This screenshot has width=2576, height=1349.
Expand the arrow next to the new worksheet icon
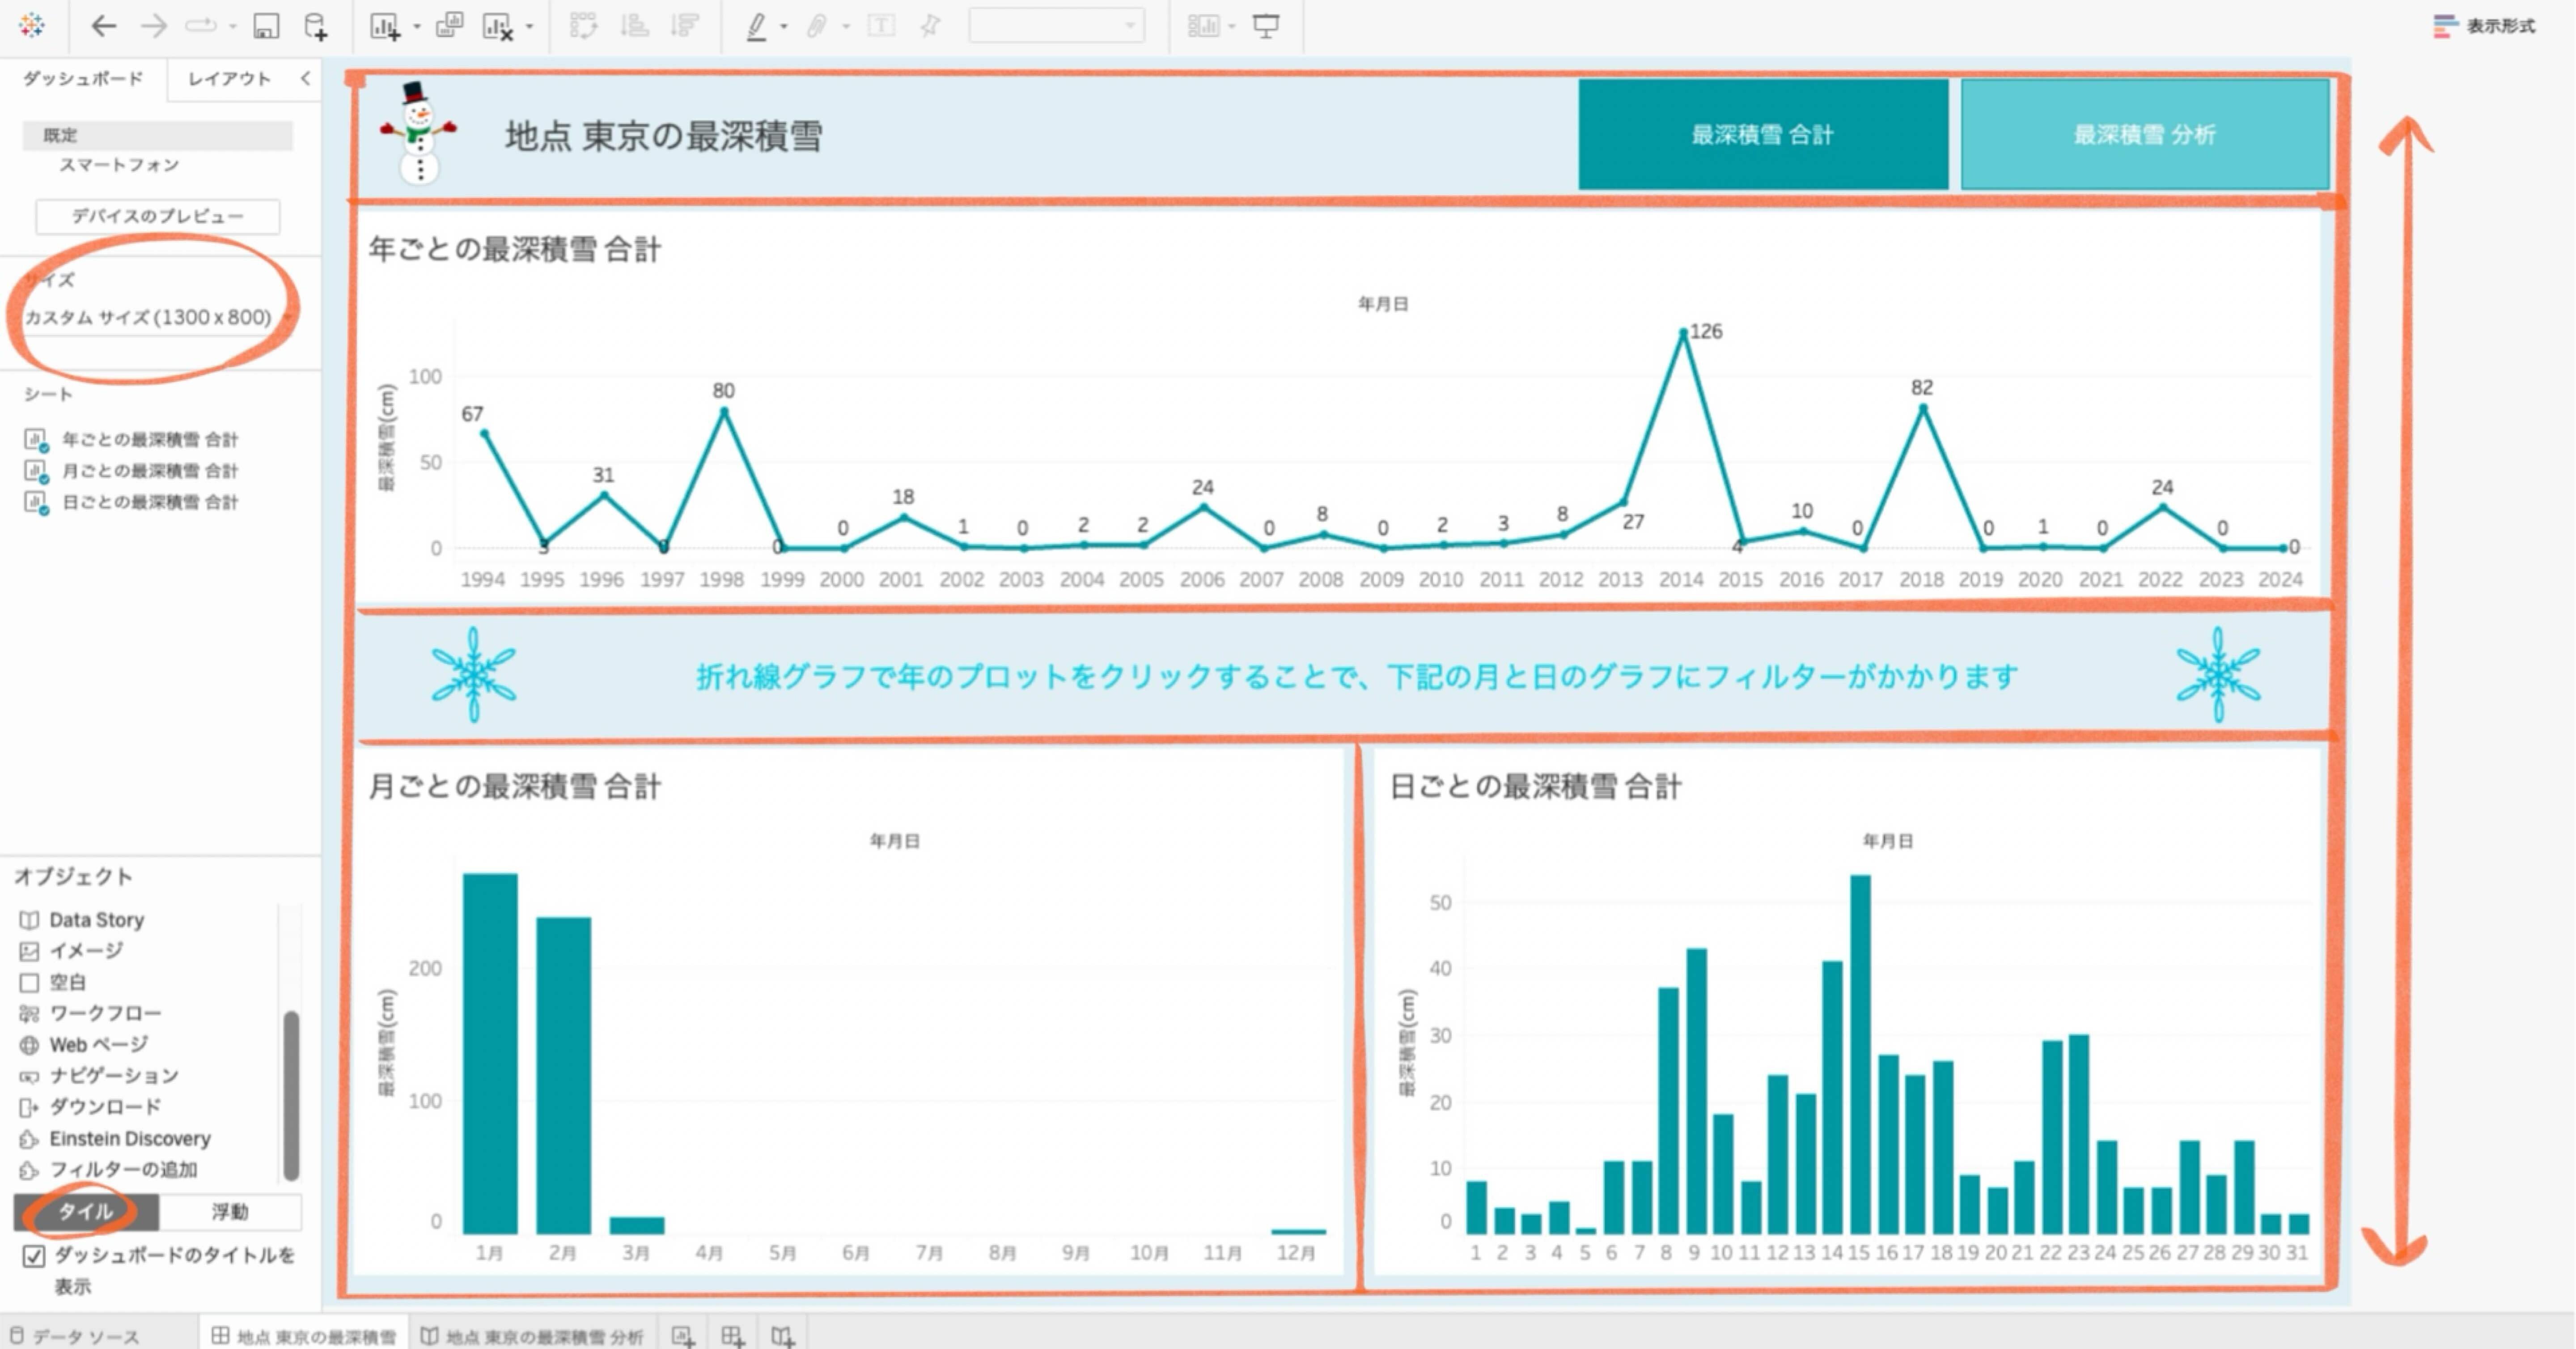[417, 27]
